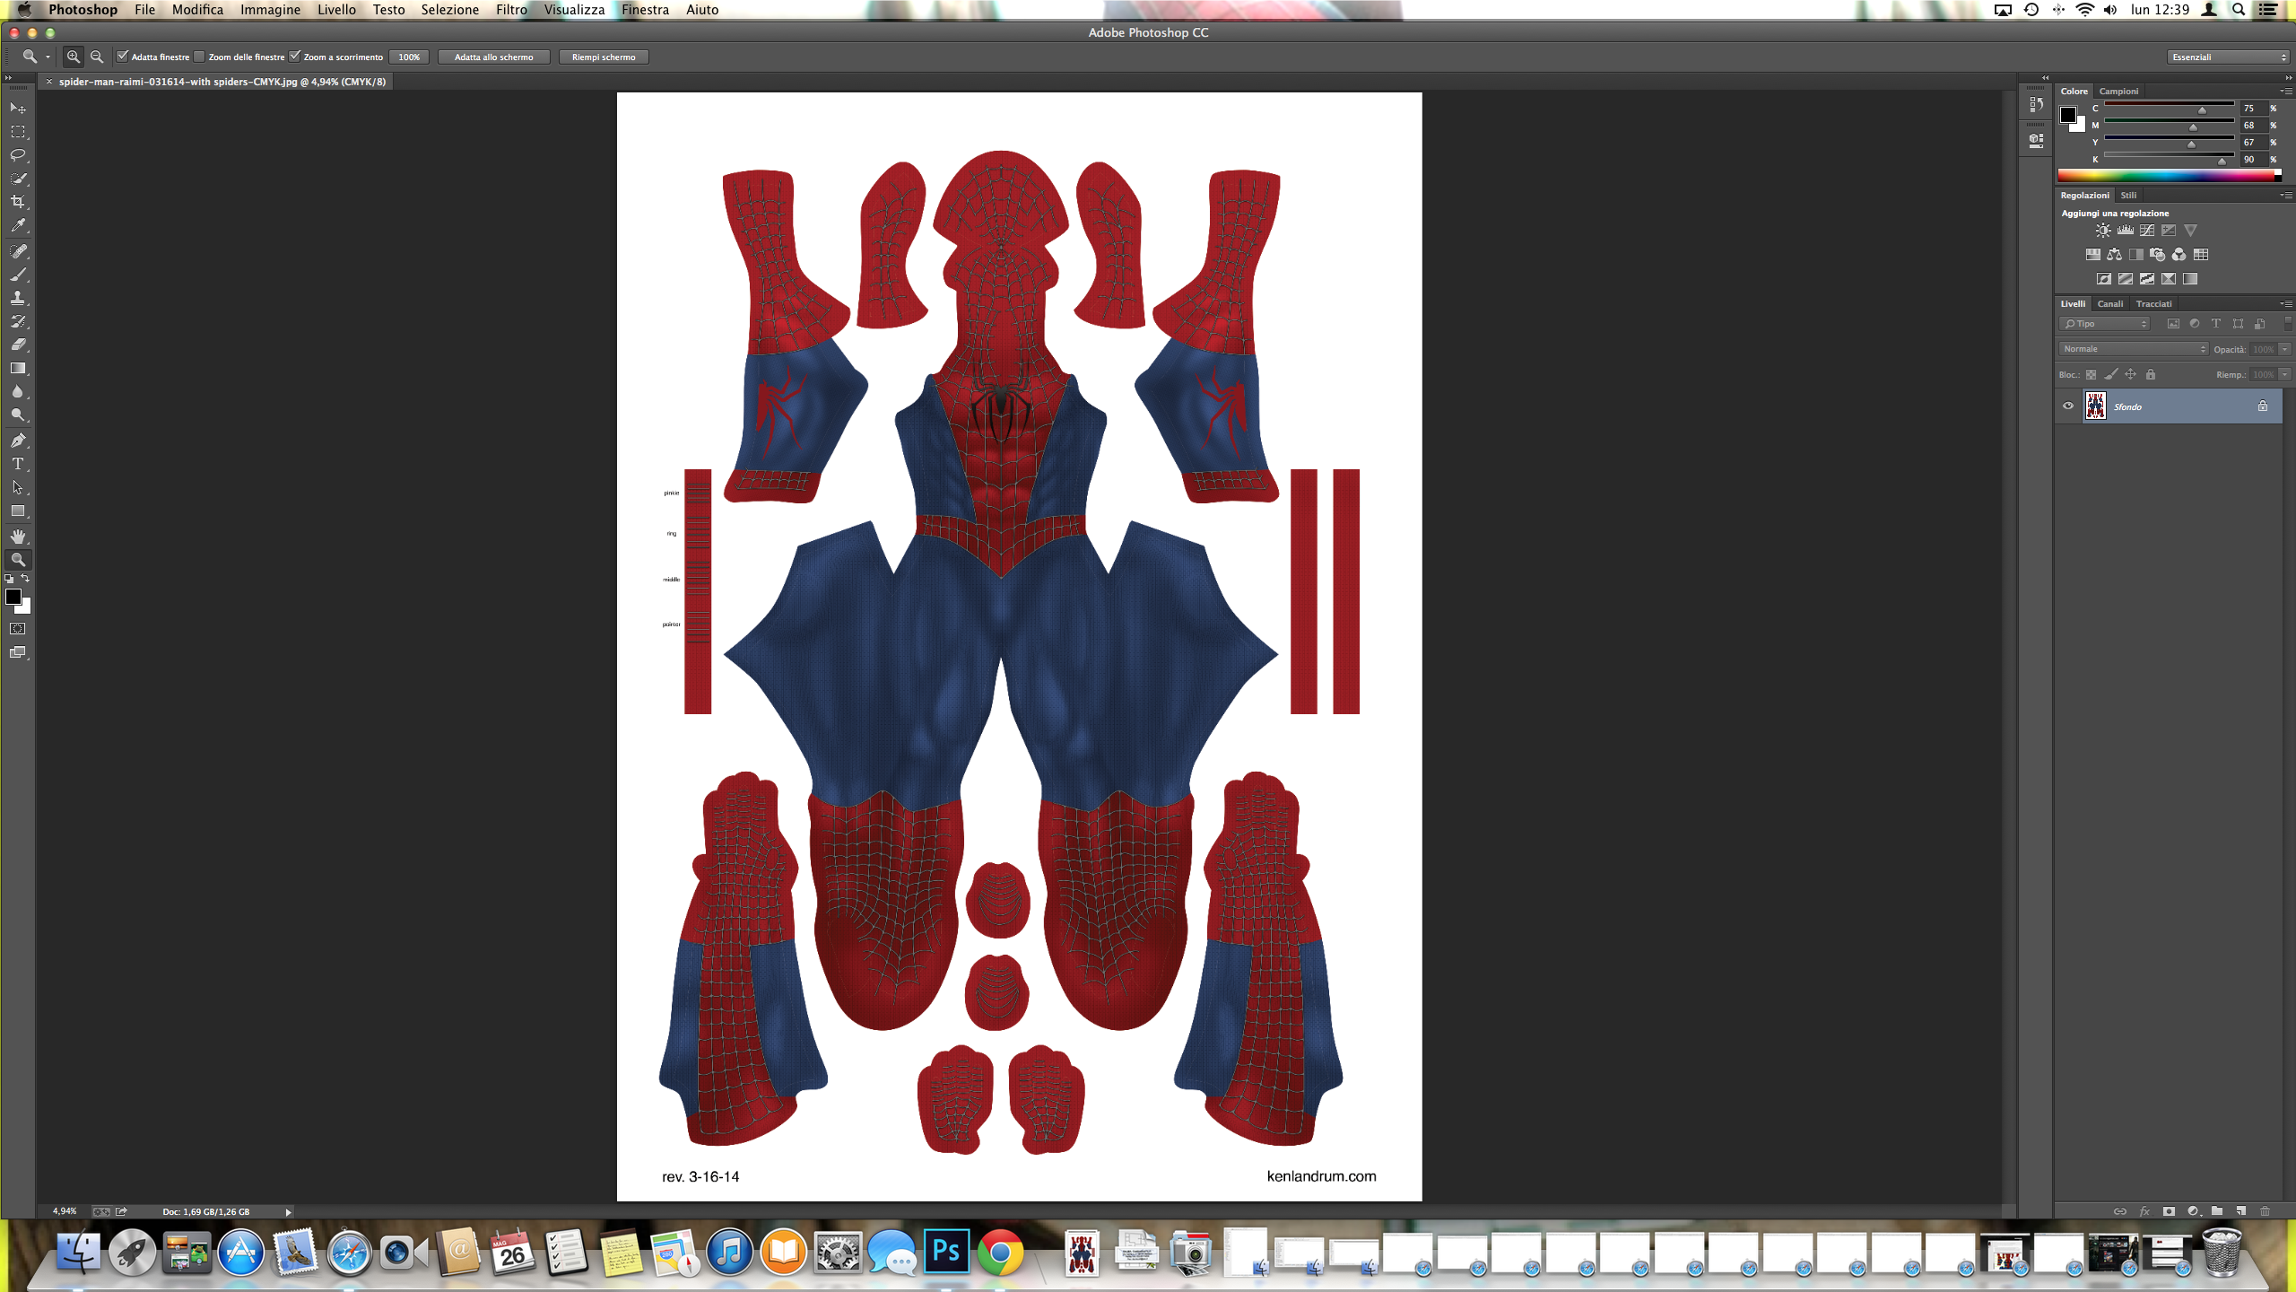Select the Type tool
Screen dimensions: 2296x1292
(18, 464)
